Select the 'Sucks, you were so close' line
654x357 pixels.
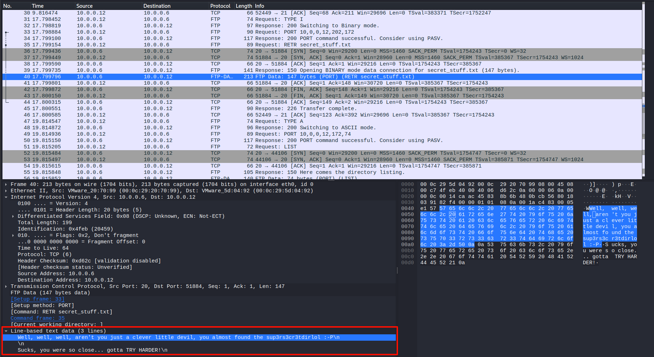click(x=199, y=350)
